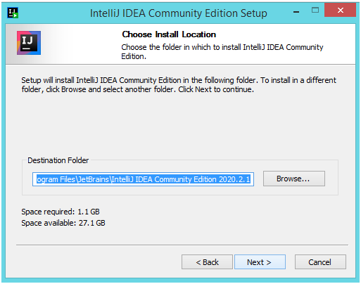Focus the Destination Folder path field
The width and height of the screenshot is (361, 284).
143,179
